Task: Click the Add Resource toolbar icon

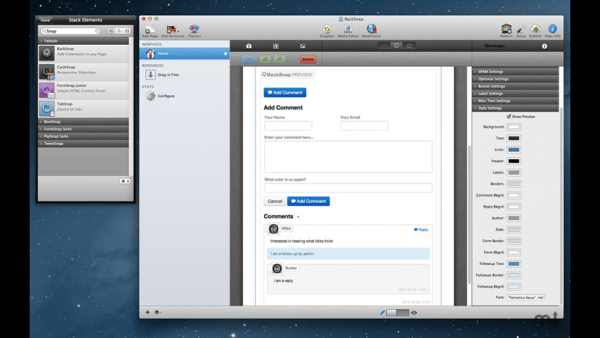Action: point(172,29)
